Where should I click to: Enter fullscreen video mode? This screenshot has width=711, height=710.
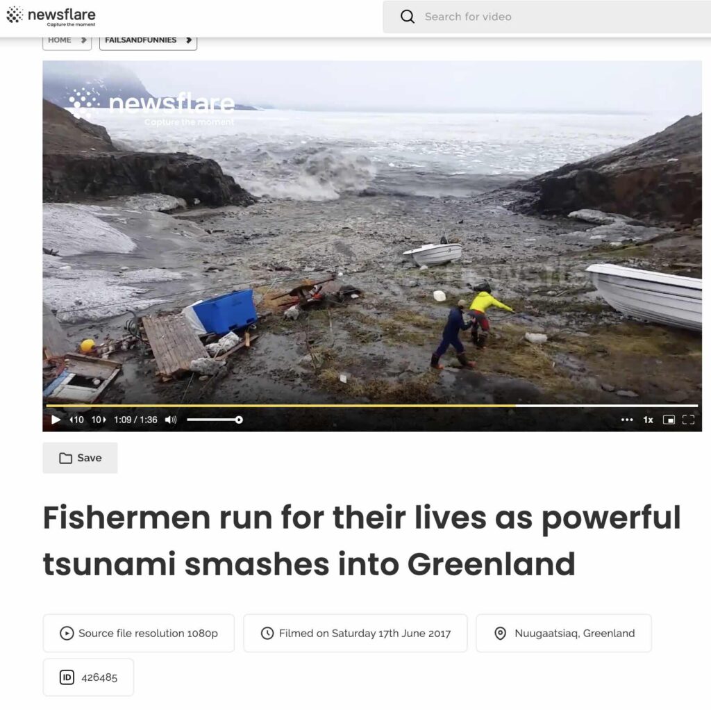(x=688, y=420)
